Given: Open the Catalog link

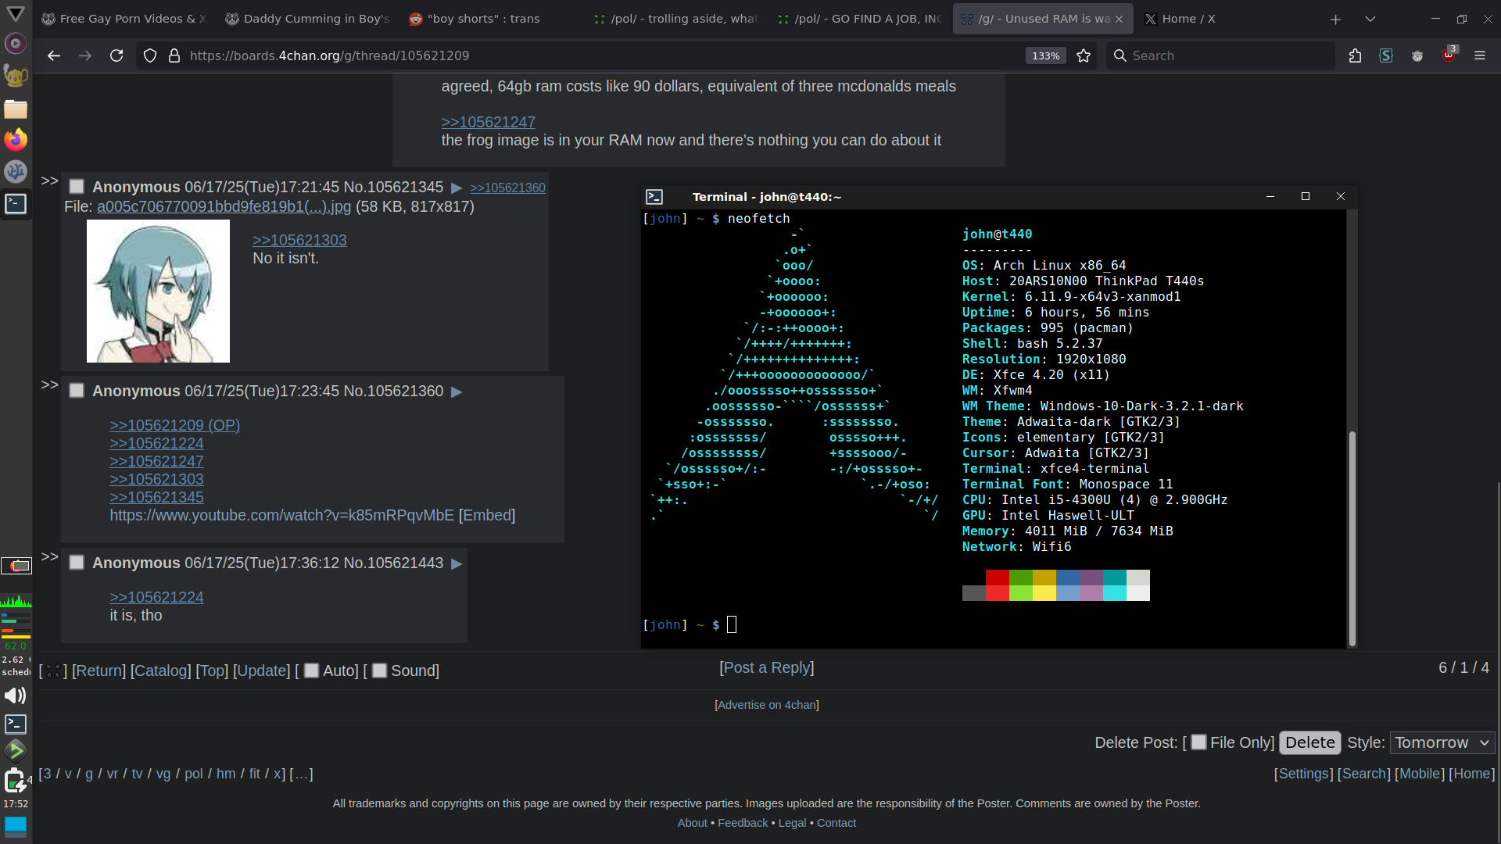Looking at the screenshot, I should [160, 671].
